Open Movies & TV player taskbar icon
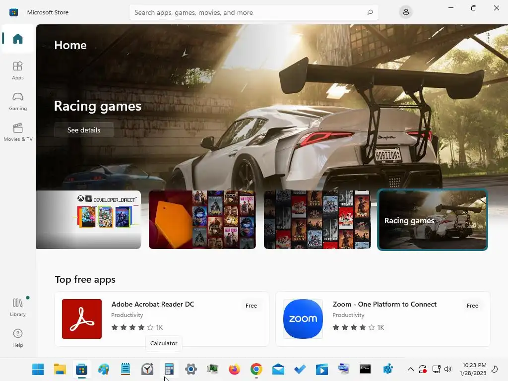This screenshot has height=381, width=508. tap(321, 369)
